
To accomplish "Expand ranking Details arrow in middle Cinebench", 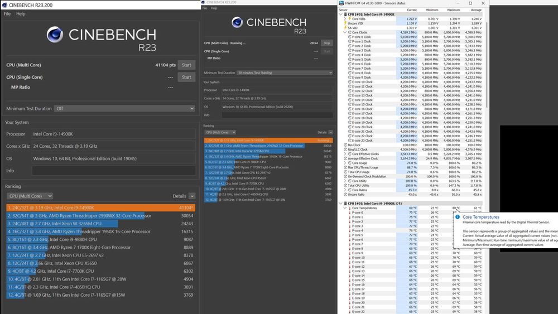I will click(330, 132).
